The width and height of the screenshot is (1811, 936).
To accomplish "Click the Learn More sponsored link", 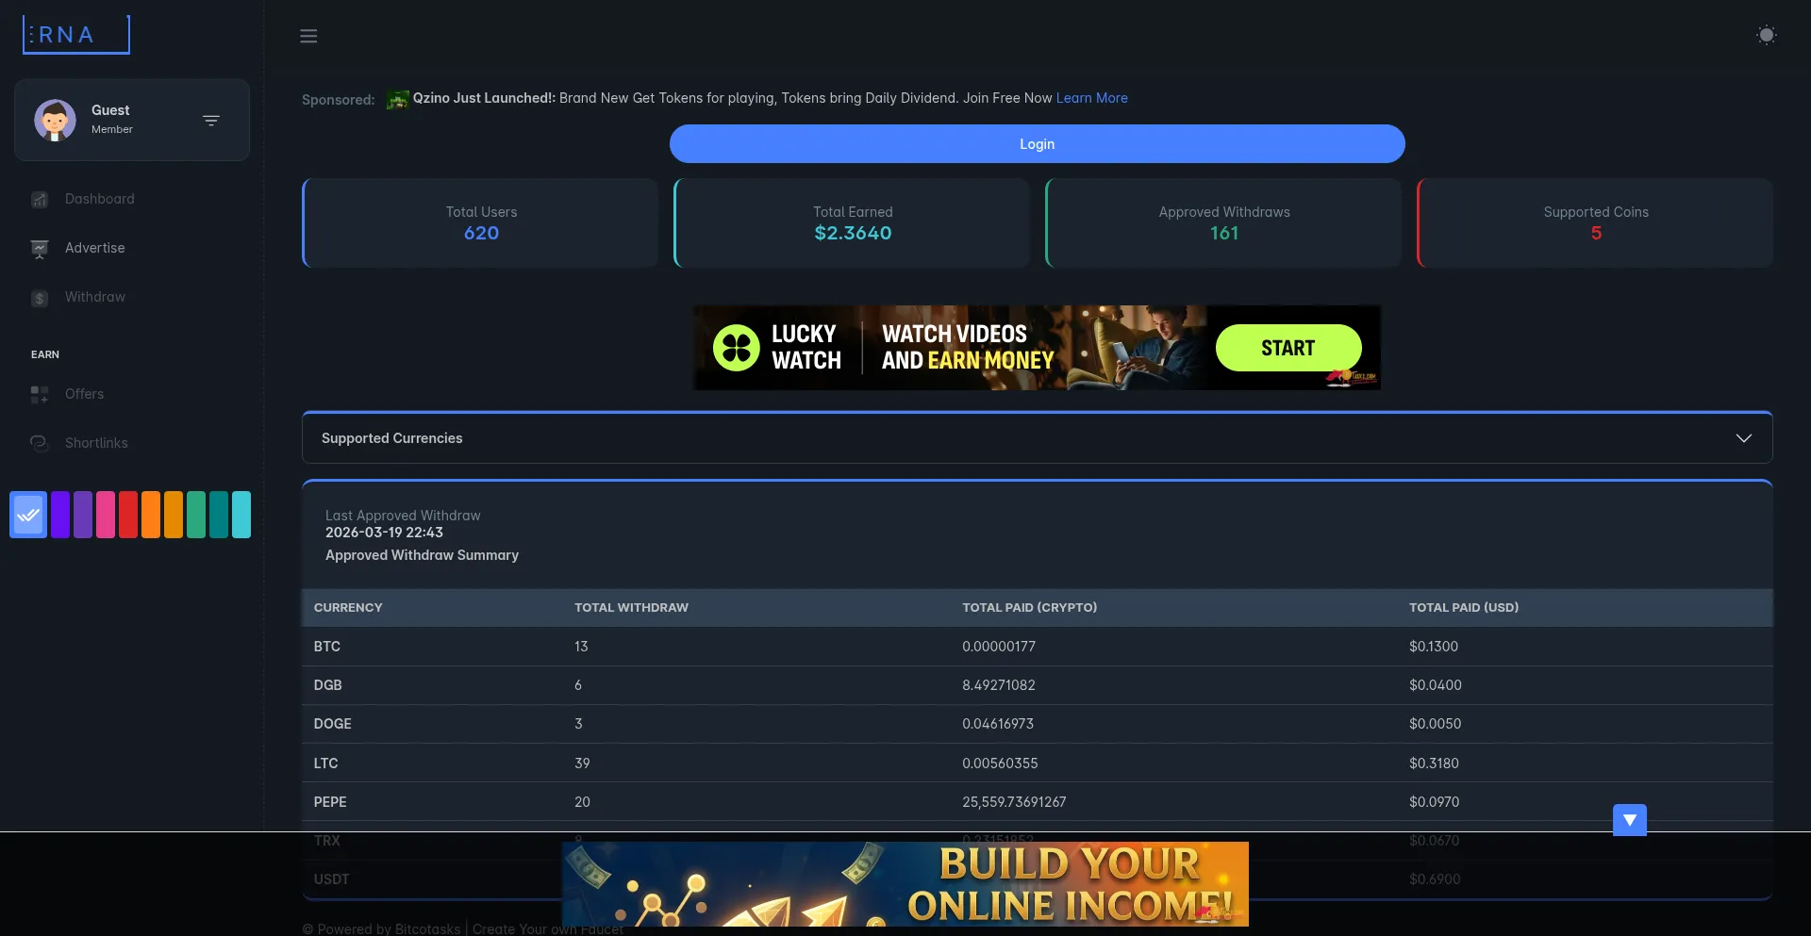I will tap(1091, 98).
